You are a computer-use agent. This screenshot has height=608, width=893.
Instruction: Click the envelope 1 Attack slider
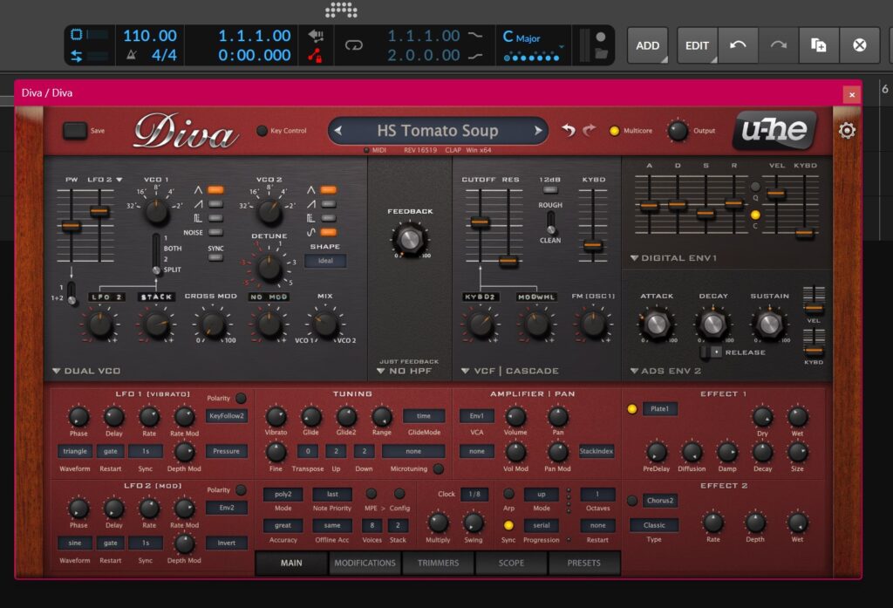pyautogui.click(x=649, y=206)
